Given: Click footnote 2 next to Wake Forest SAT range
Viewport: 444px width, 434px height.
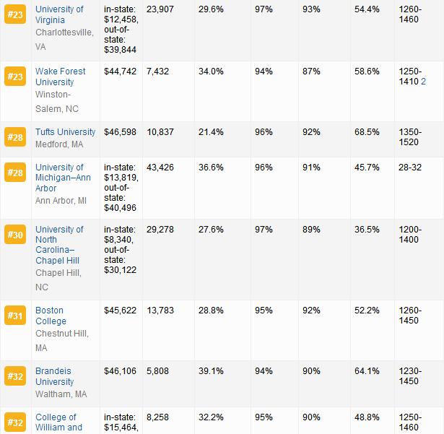Looking at the screenshot, I should coord(424,82).
